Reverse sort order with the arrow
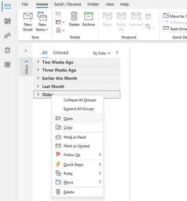 pyautogui.click(x=117, y=53)
